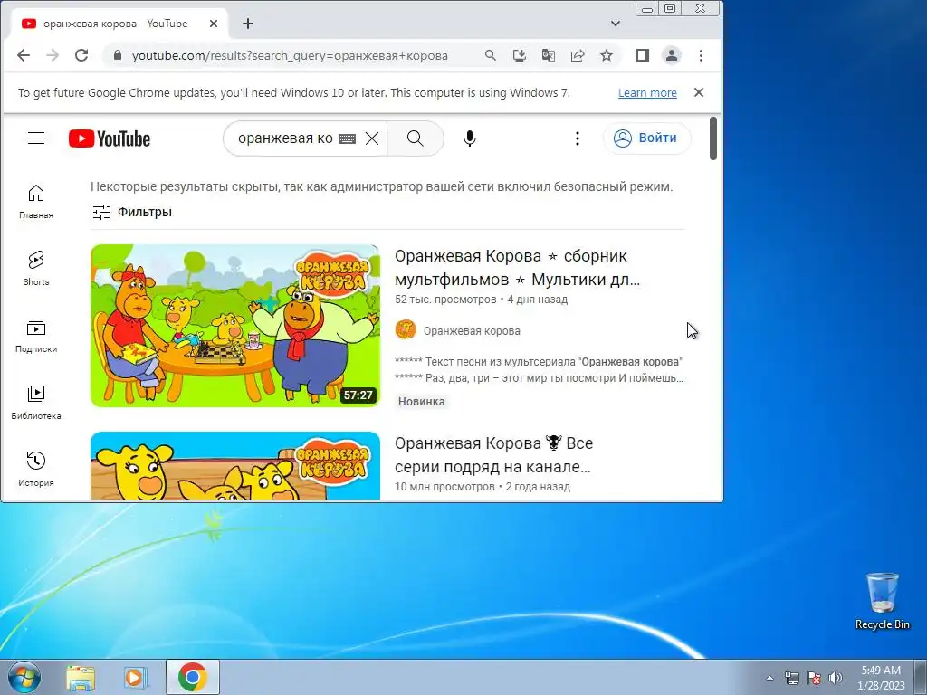927x695 pixels.
Task: Open the volume speaker tray icon
Action: point(836,678)
